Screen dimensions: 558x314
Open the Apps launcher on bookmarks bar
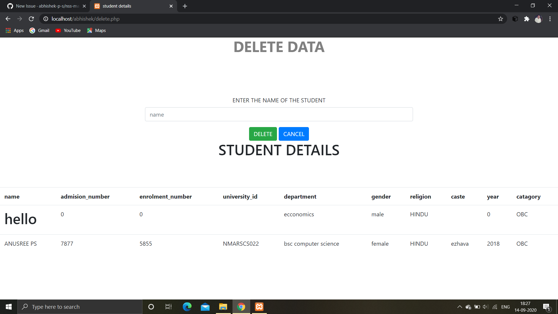tap(8, 30)
